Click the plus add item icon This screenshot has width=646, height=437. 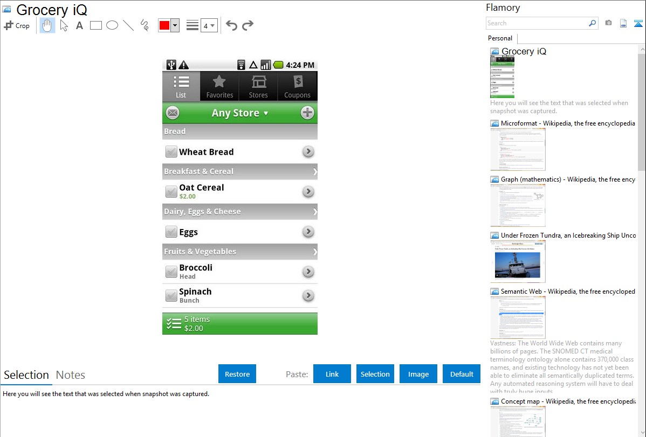pos(307,113)
